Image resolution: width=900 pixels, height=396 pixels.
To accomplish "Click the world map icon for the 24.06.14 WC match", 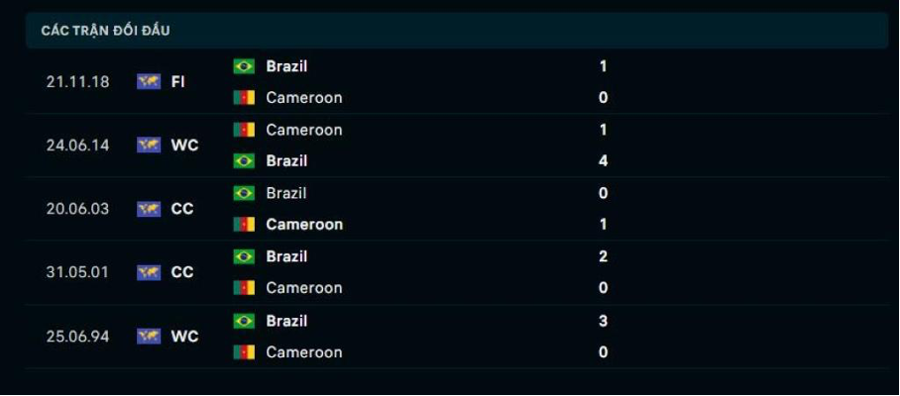I will point(149,145).
